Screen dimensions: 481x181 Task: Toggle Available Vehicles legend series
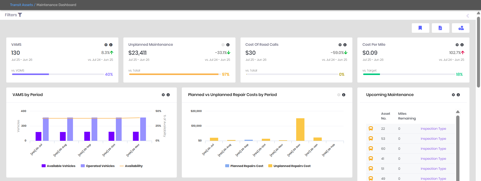click(58, 166)
